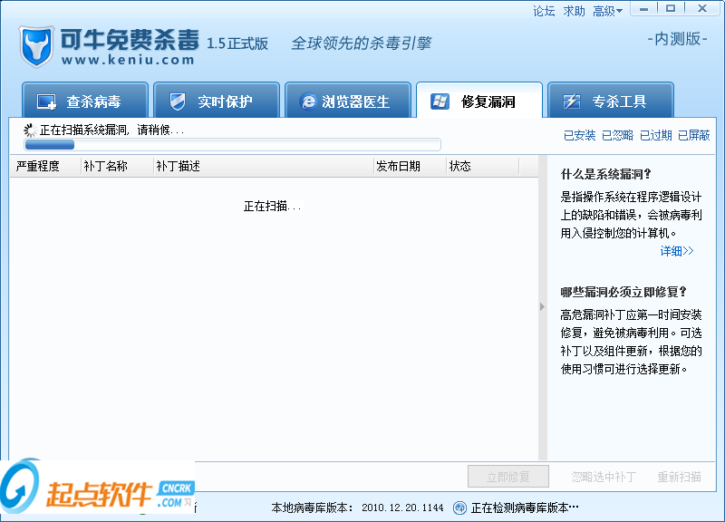Close the Keniu antivirus window

click(x=702, y=8)
